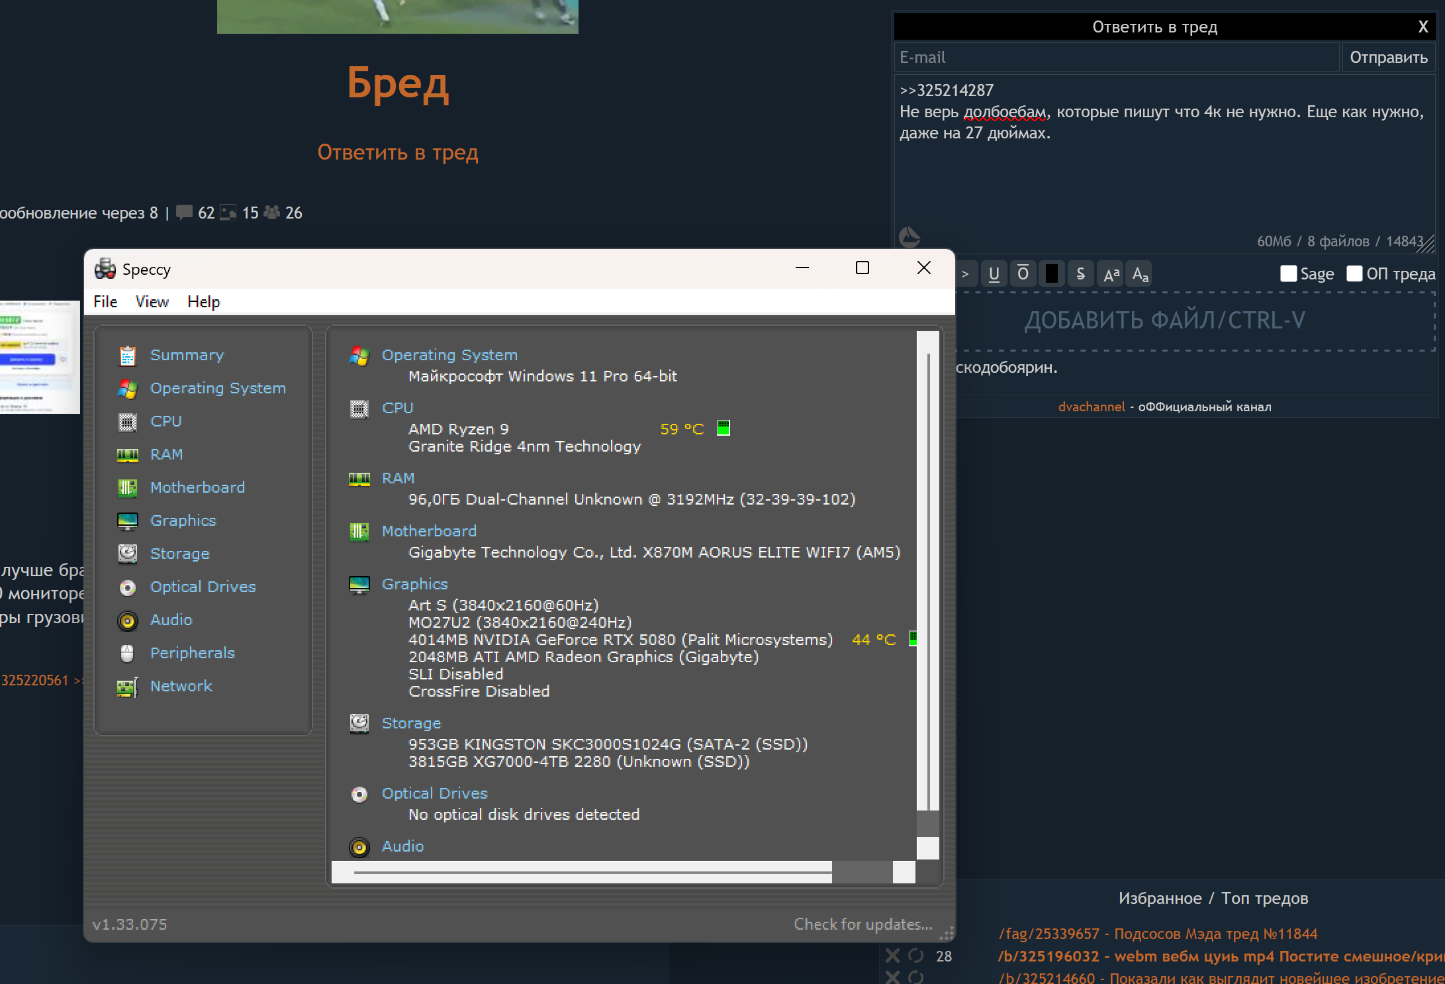
Task: Click the black spoiler formatting swatch
Action: pos(1051,274)
